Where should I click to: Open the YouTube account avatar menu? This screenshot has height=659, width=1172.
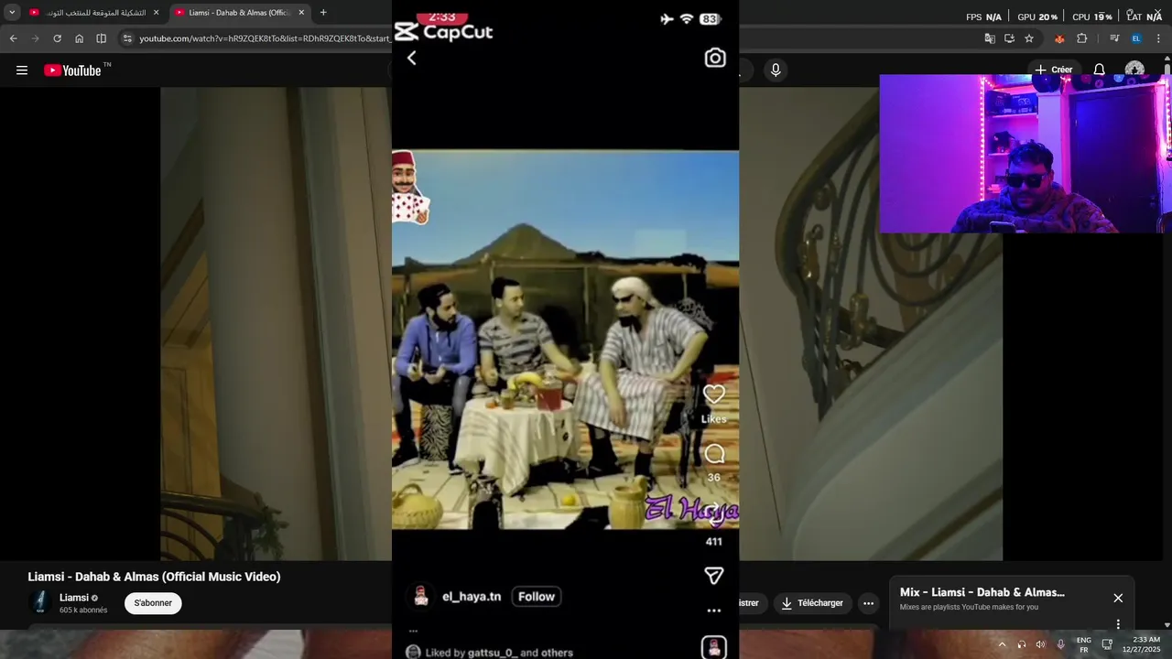coord(1134,70)
